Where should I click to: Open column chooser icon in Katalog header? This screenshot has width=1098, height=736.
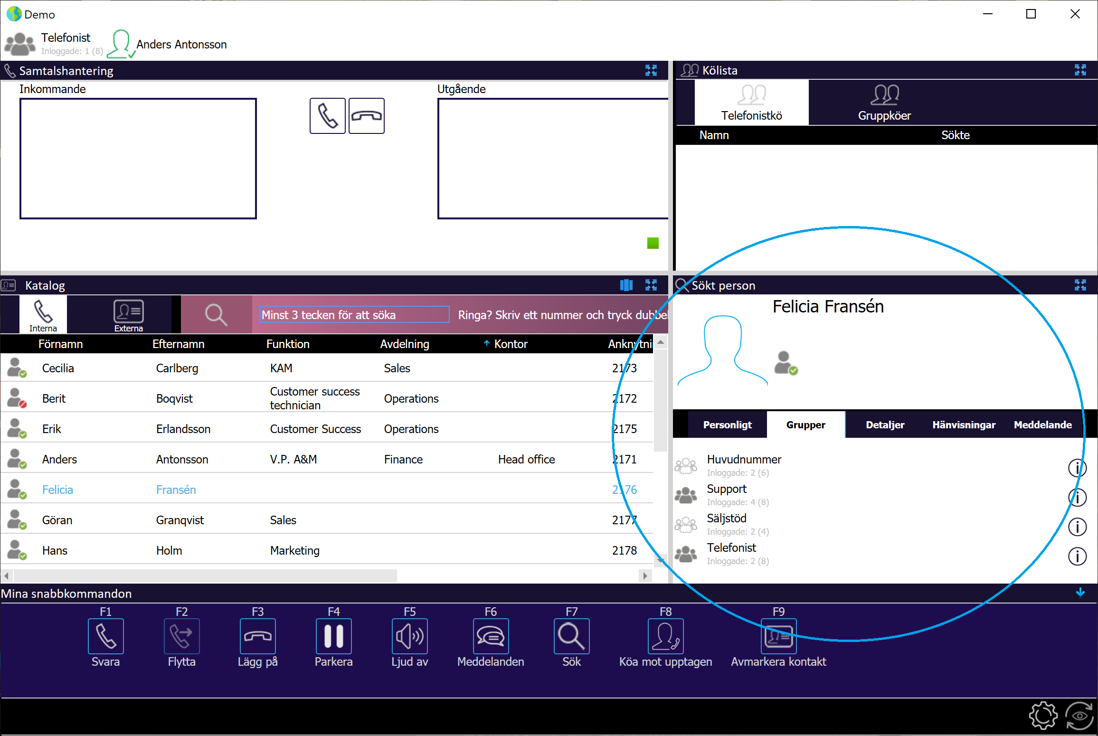point(626,285)
